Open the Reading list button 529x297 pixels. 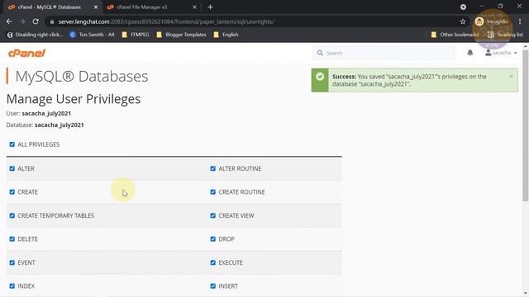[505, 35]
